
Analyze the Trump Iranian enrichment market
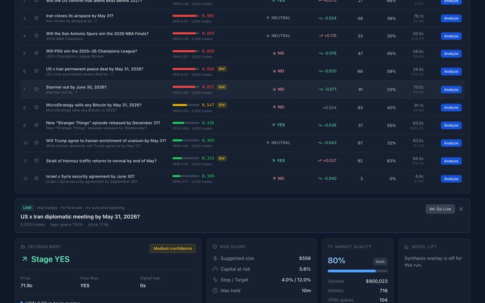coord(451,143)
